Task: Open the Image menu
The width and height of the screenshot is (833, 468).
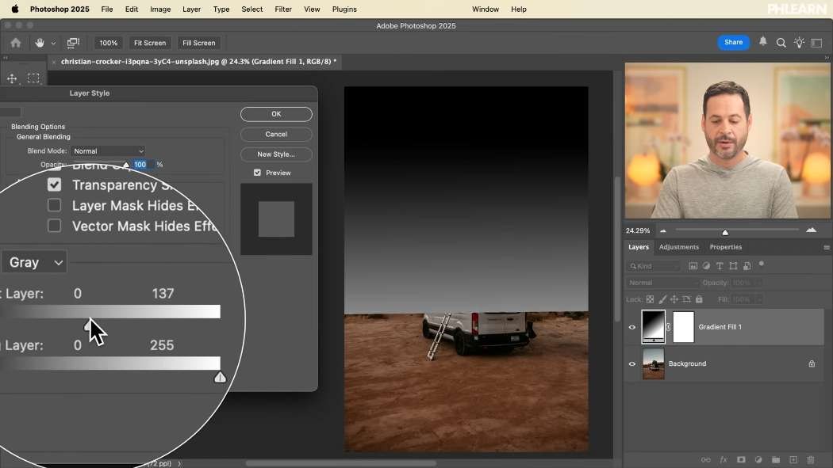Action: tap(160, 9)
